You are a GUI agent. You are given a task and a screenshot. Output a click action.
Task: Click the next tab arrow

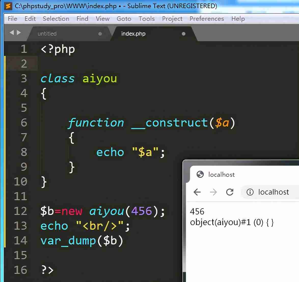[x=19, y=33]
